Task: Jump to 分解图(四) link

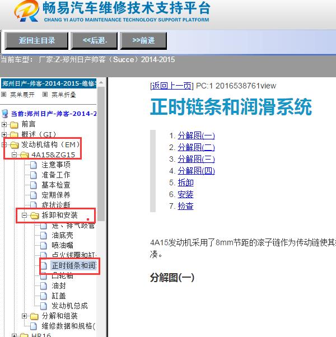Action: [196, 171]
